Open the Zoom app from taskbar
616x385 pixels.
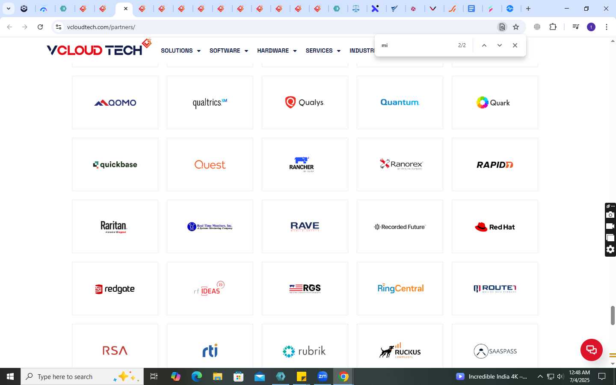click(x=323, y=376)
